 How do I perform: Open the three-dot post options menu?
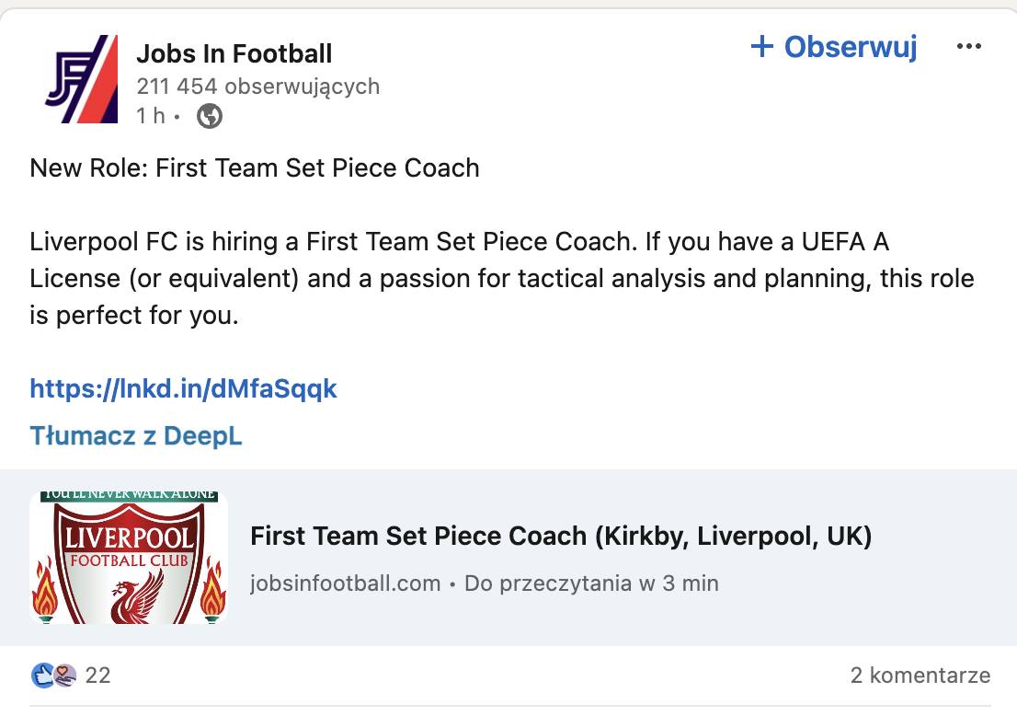[969, 47]
